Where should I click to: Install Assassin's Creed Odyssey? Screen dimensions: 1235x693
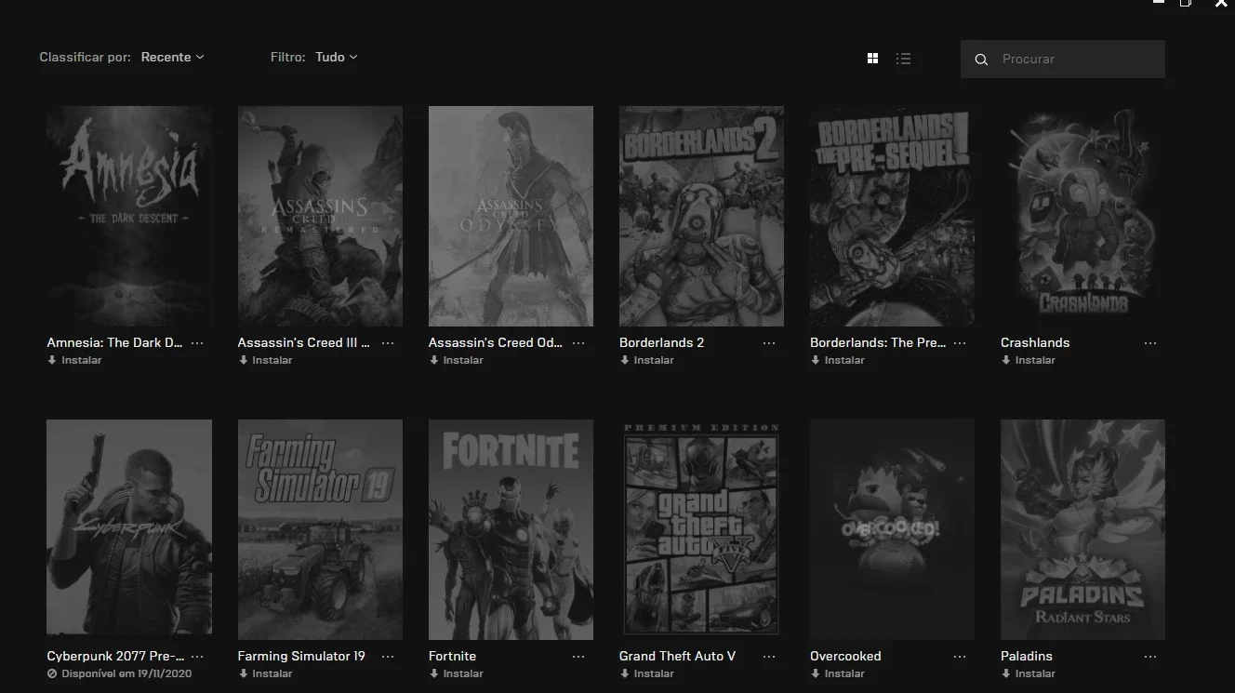point(456,360)
